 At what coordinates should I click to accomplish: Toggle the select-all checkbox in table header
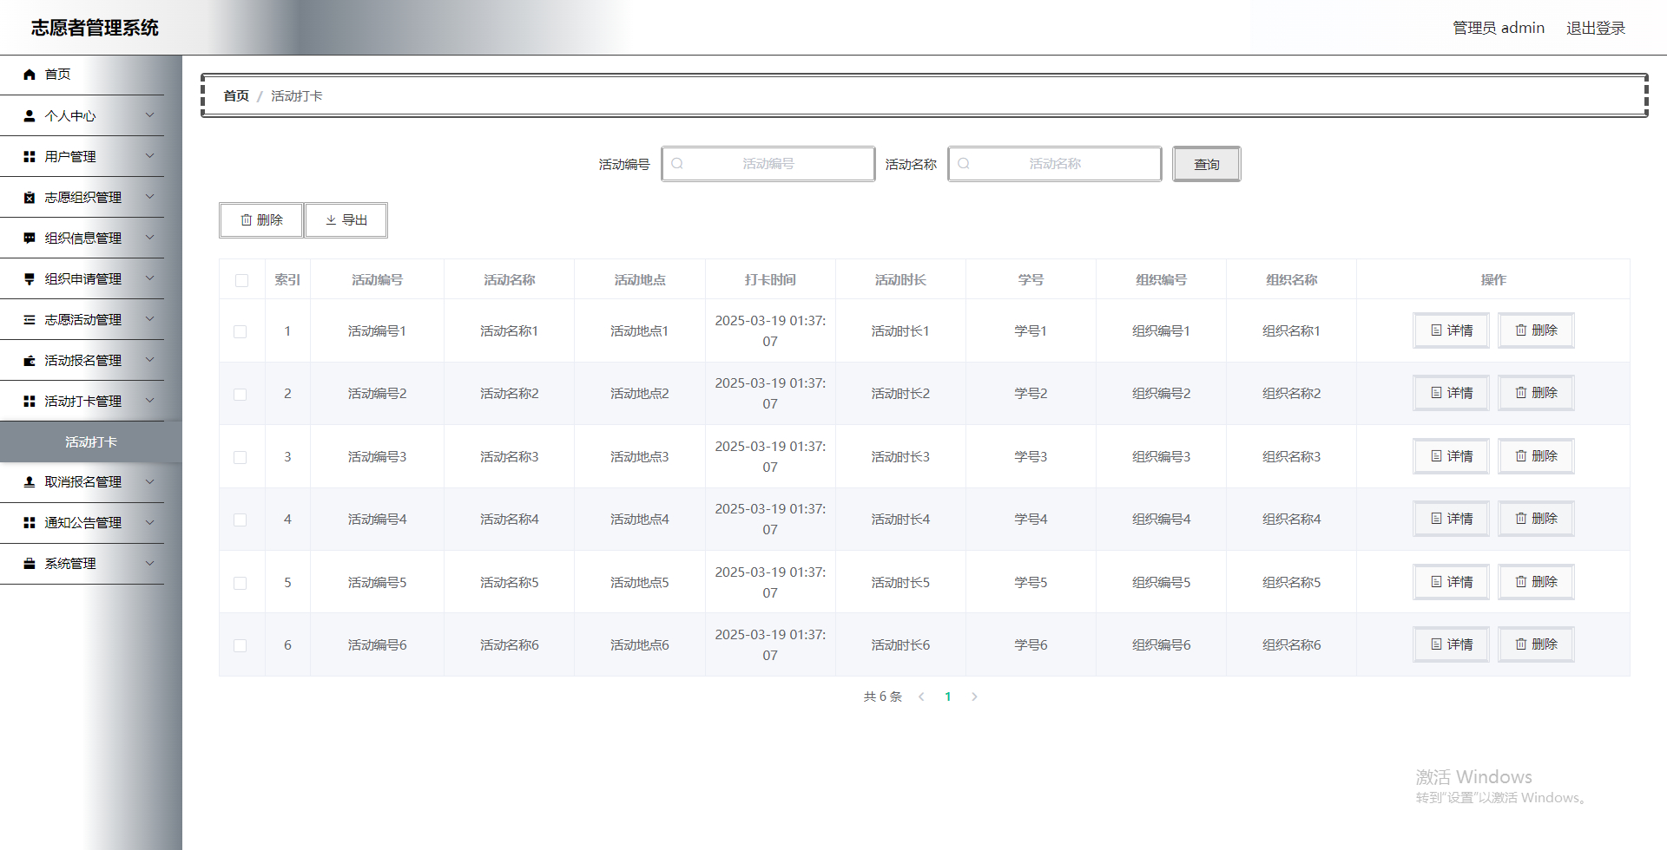coord(240,280)
